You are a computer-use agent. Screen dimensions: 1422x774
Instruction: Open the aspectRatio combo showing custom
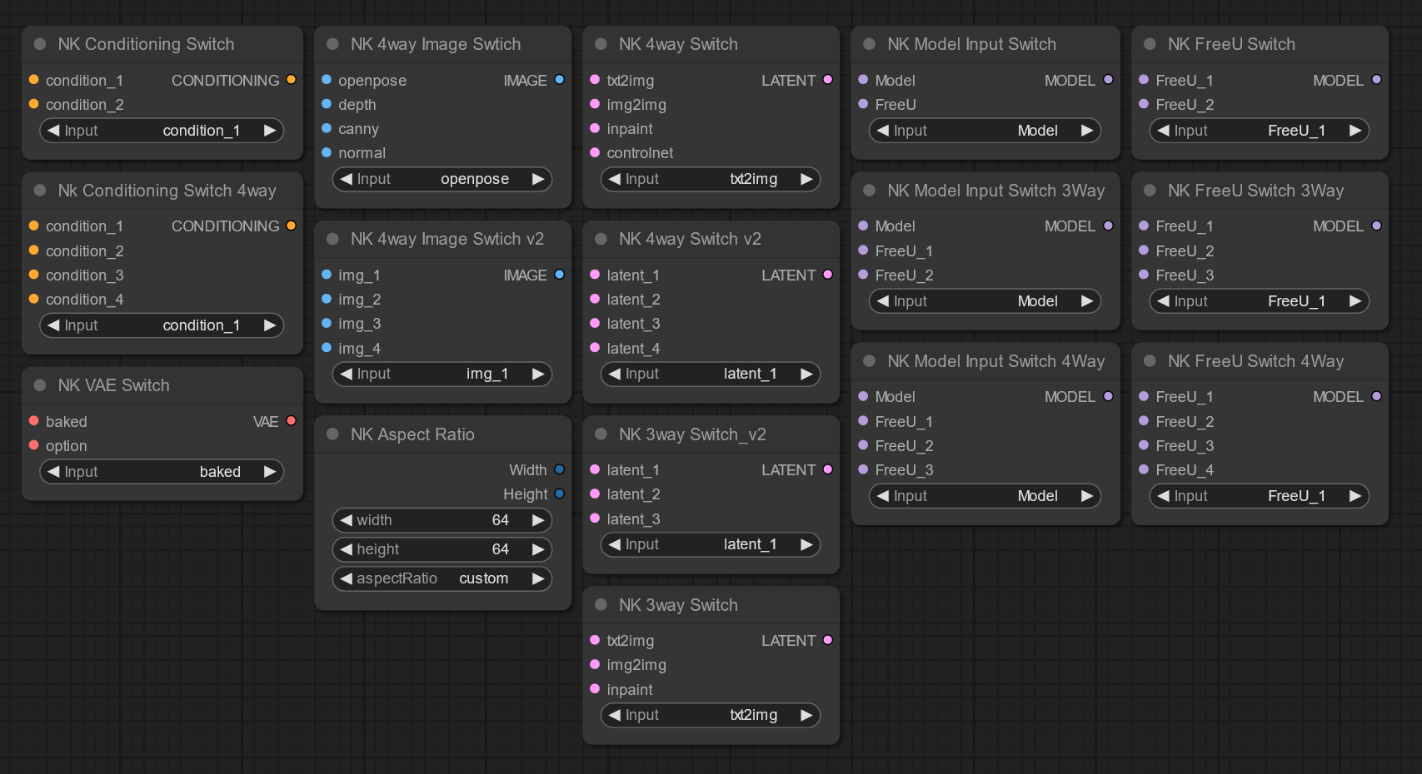[442, 578]
